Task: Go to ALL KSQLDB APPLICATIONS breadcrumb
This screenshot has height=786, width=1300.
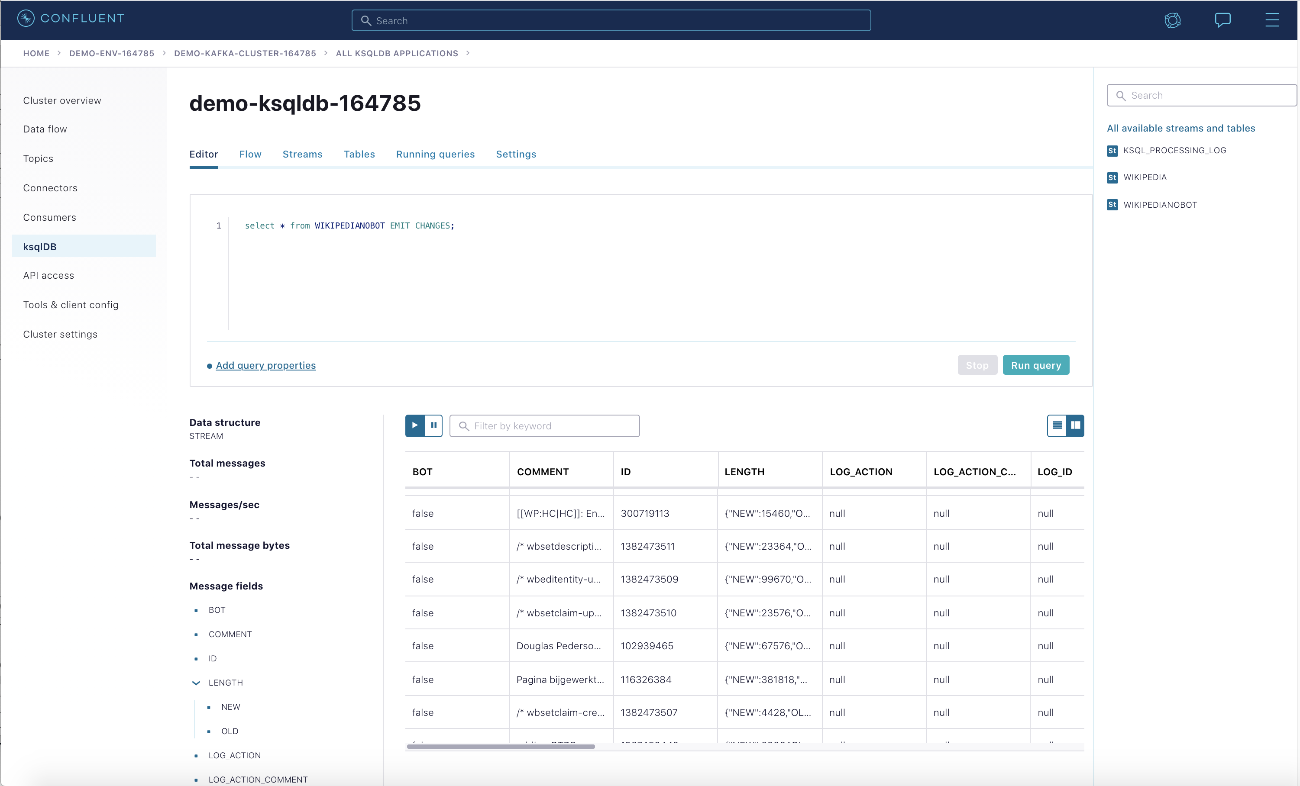Action: [x=397, y=53]
